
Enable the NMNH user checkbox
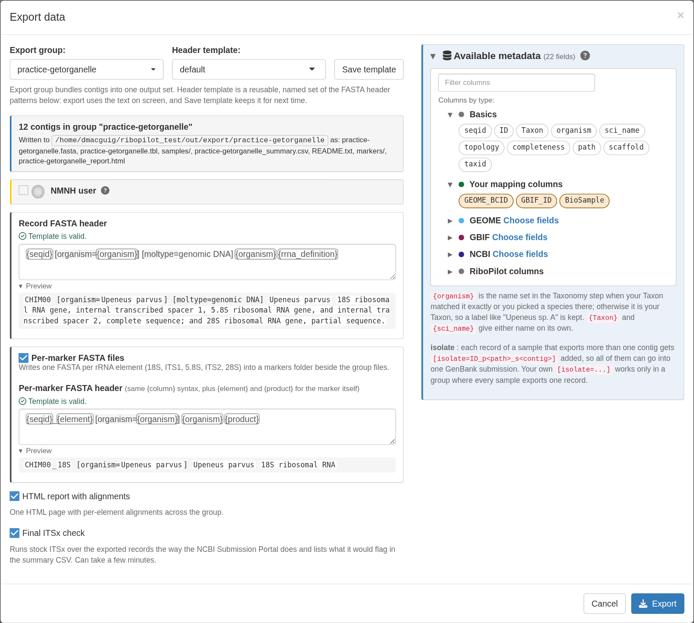(24, 190)
